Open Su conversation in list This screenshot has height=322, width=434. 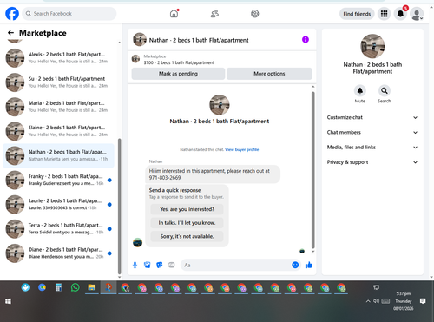(x=59, y=82)
